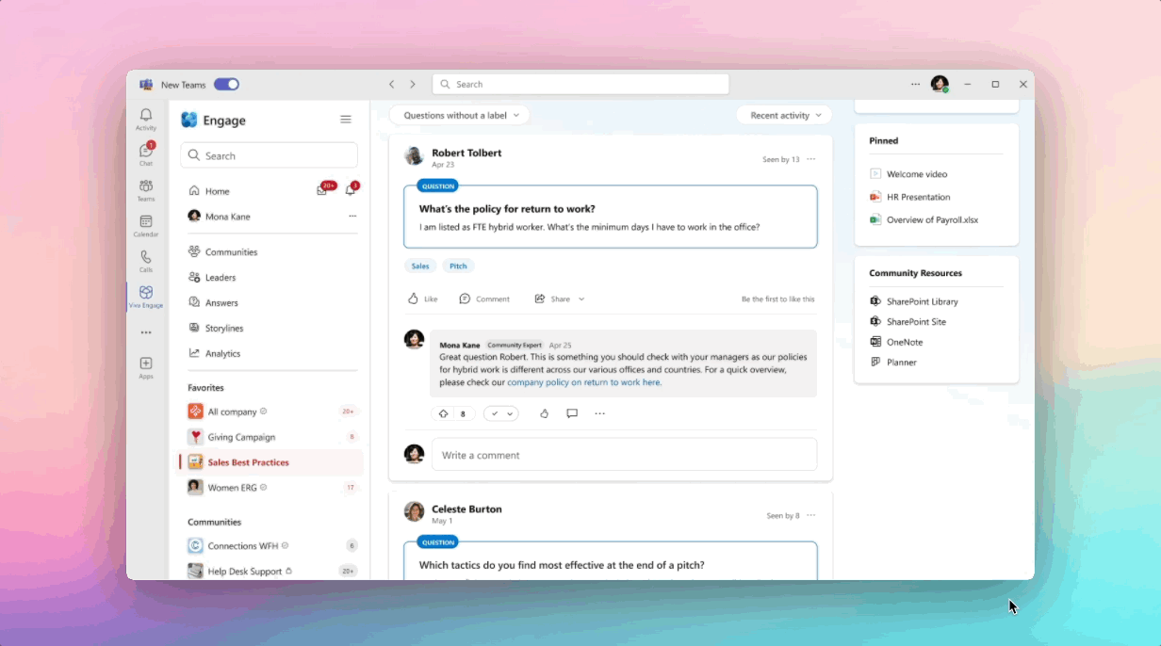The height and width of the screenshot is (646, 1161).
Task: Like Mona Kane's reply with thumbs up
Action: [x=545, y=414]
